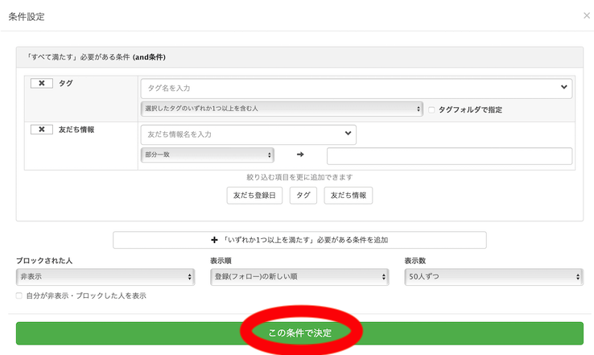594x355 pixels.
Task: Close the 条件設定 dialog
Action: 584,15
